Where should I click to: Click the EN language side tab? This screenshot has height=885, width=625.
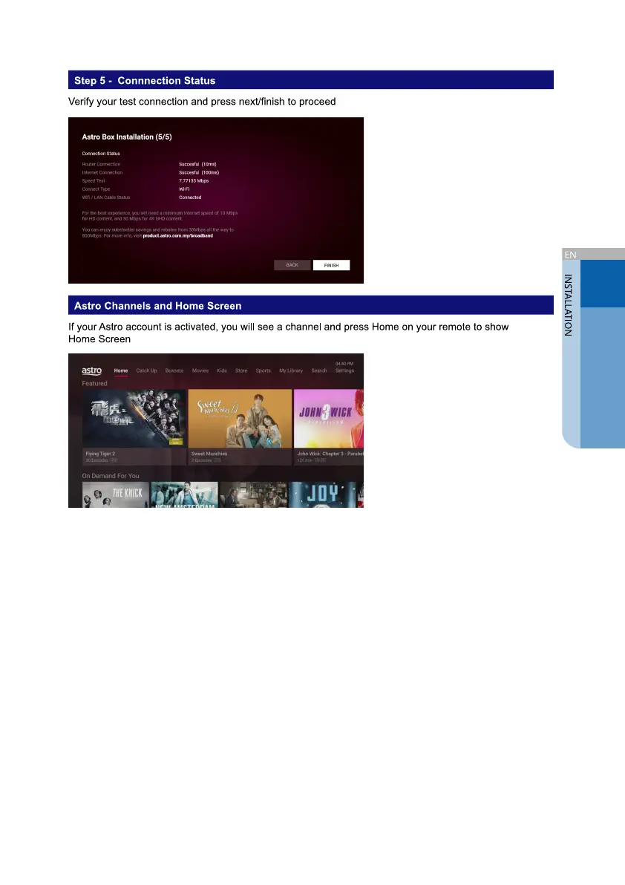[x=571, y=255]
